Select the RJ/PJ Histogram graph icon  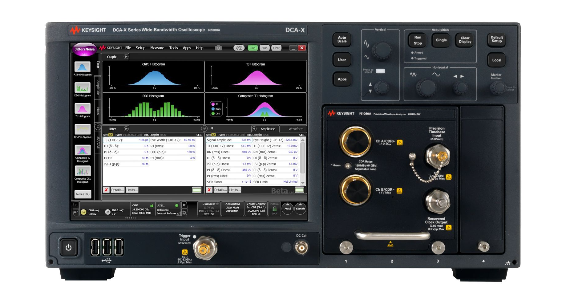tap(82, 67)
